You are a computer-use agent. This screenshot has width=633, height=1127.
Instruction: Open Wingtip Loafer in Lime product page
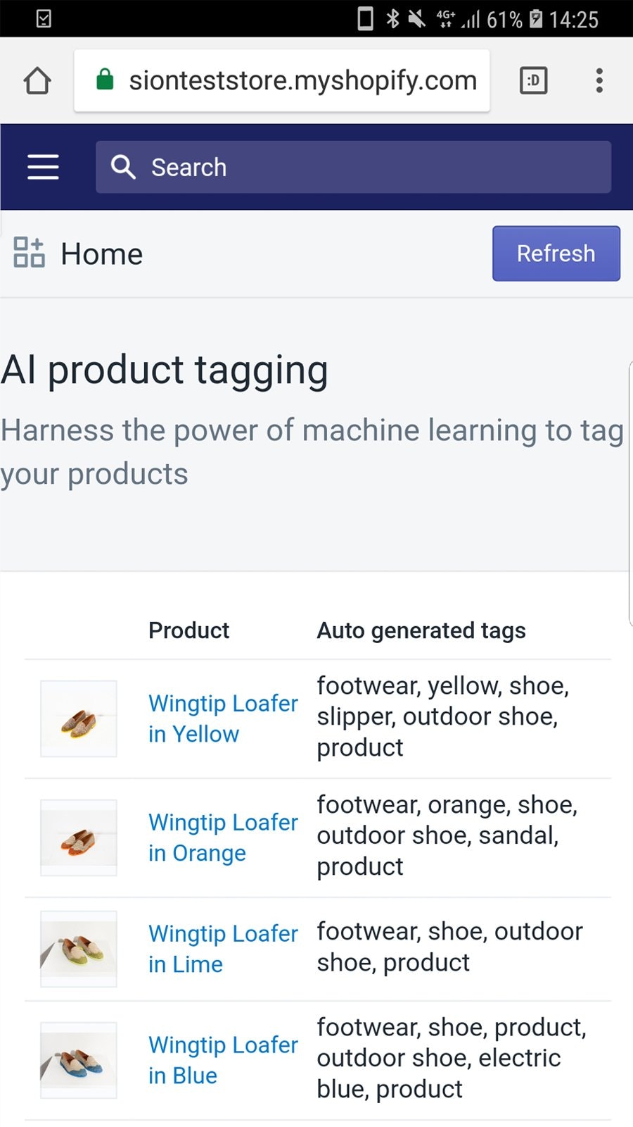[222, 949]
